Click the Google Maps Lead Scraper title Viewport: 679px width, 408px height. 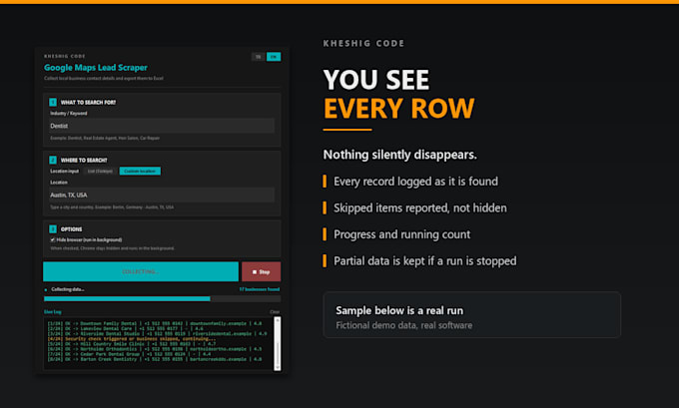click(x=96, y=68)
